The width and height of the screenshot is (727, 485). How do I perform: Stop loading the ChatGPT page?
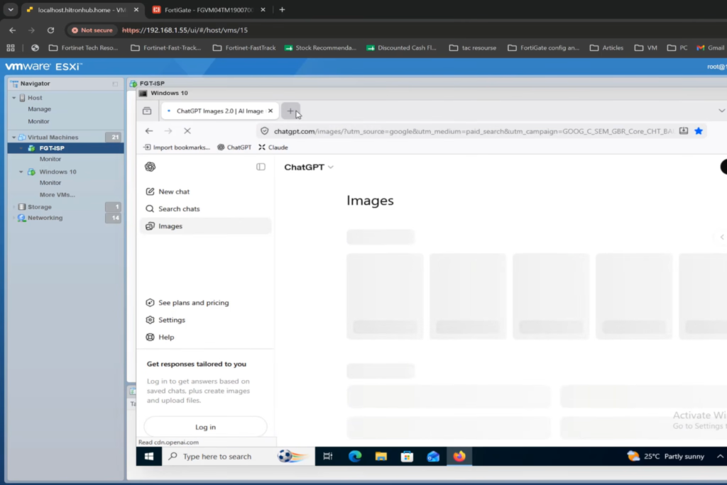187,131
